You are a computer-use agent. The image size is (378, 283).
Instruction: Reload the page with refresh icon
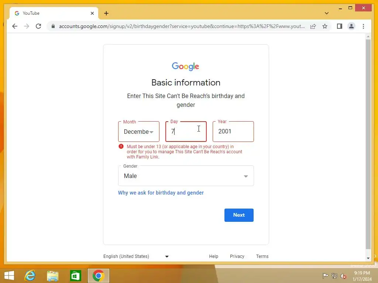(38, 26)
